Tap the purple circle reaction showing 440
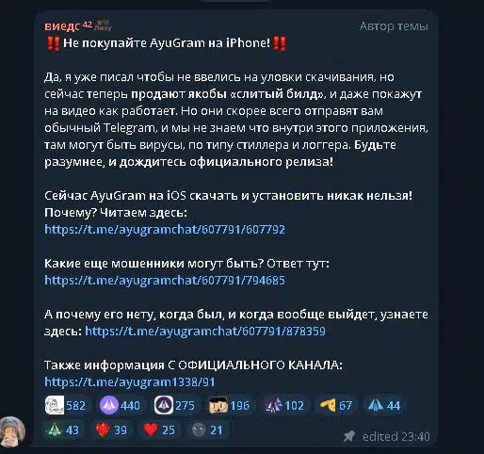Image resolution: width=484 pixels, height=454 pixels. click(x=120, y=405)
